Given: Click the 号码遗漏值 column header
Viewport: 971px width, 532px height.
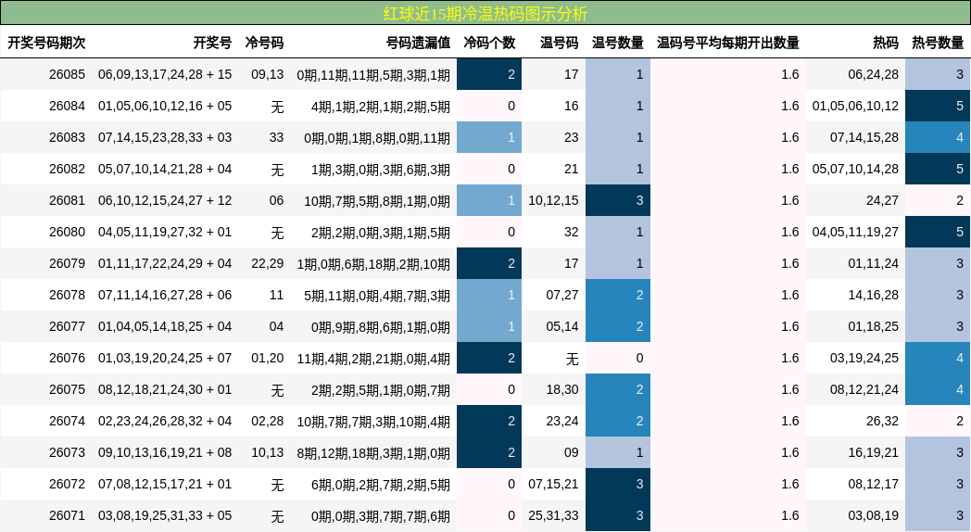Looking at the screenshot, I should 418,43.
